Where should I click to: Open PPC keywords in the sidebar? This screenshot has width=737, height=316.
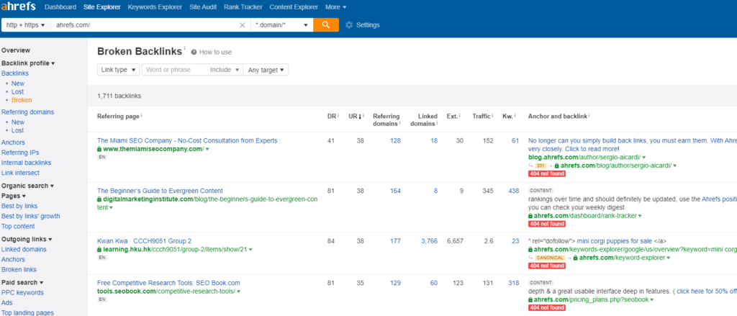click(22, 292)
